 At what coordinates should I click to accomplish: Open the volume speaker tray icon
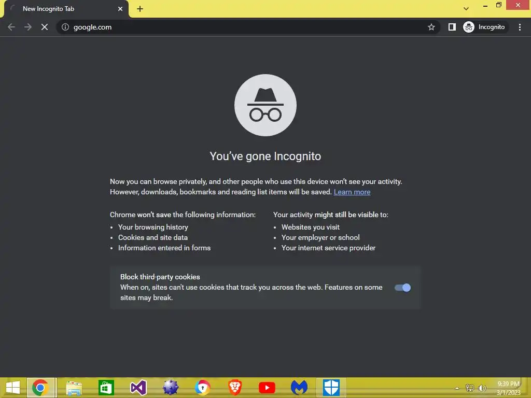click(x=482, y=388)
